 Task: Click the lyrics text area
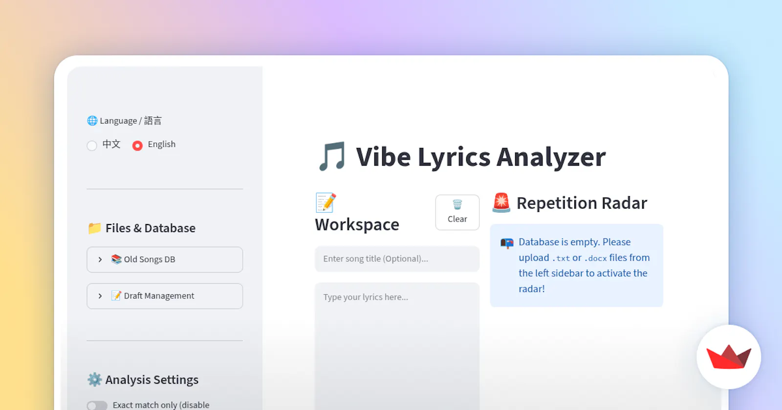tap(397, 347)
